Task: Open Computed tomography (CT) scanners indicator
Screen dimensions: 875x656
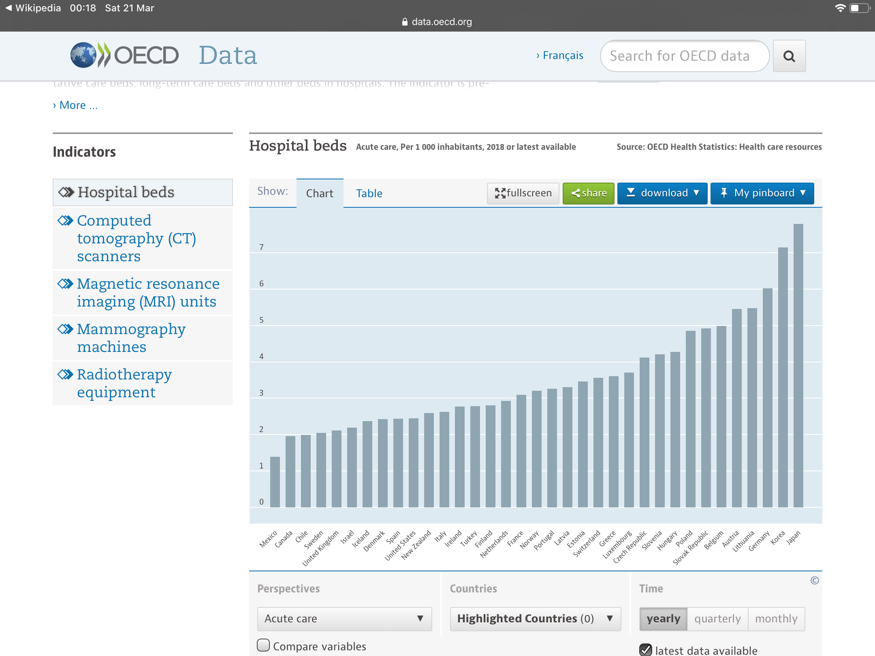Action: [x=137, y=238]
